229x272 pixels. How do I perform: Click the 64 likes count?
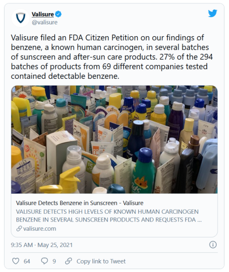[x=27, y=261]
